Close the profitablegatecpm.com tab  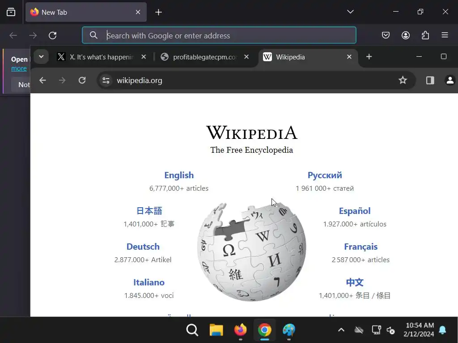tap(246, 57)
